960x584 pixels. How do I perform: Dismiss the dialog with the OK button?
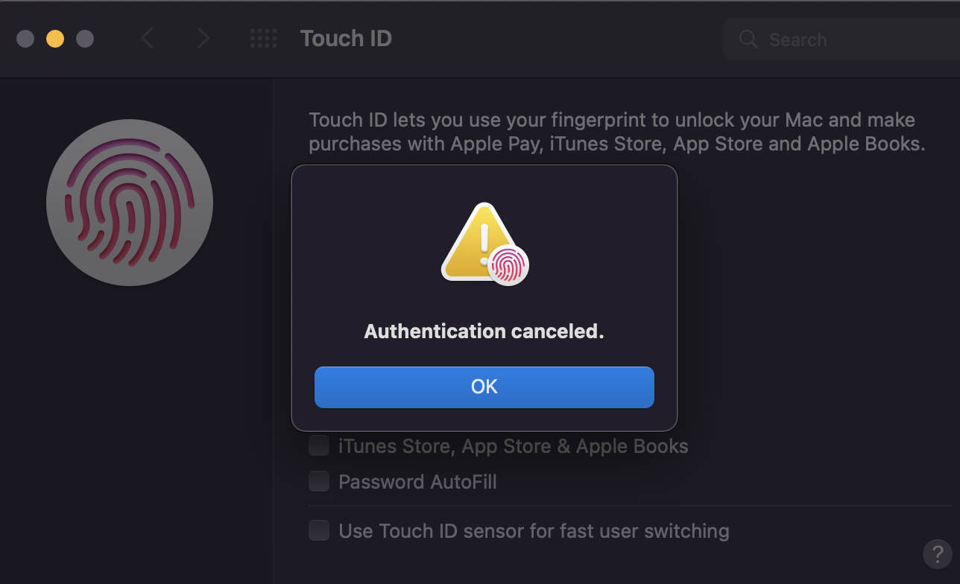point(484,387)
